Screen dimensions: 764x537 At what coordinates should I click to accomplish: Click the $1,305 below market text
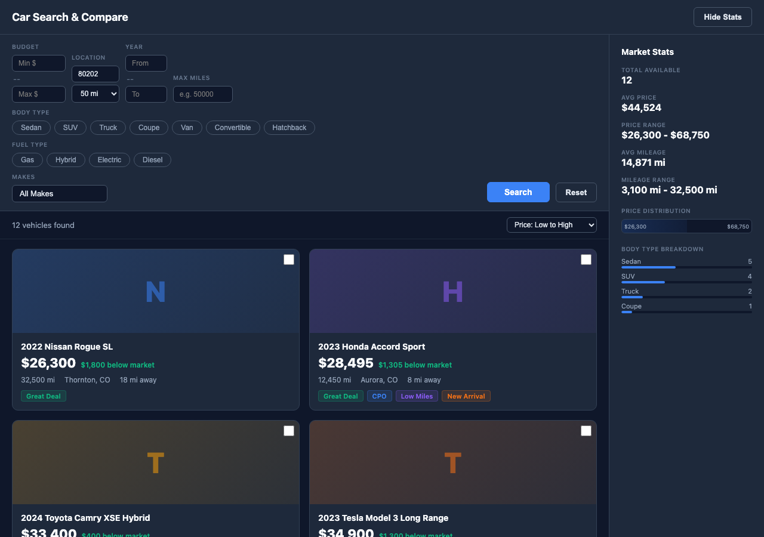415,365
